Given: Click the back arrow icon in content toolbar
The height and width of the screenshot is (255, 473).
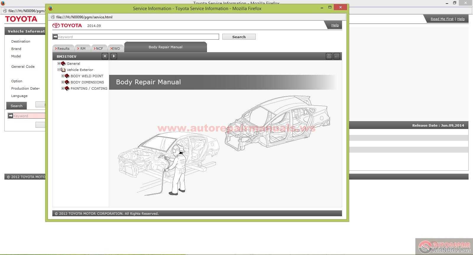Looking at the screenshot, I should [336, 56].
